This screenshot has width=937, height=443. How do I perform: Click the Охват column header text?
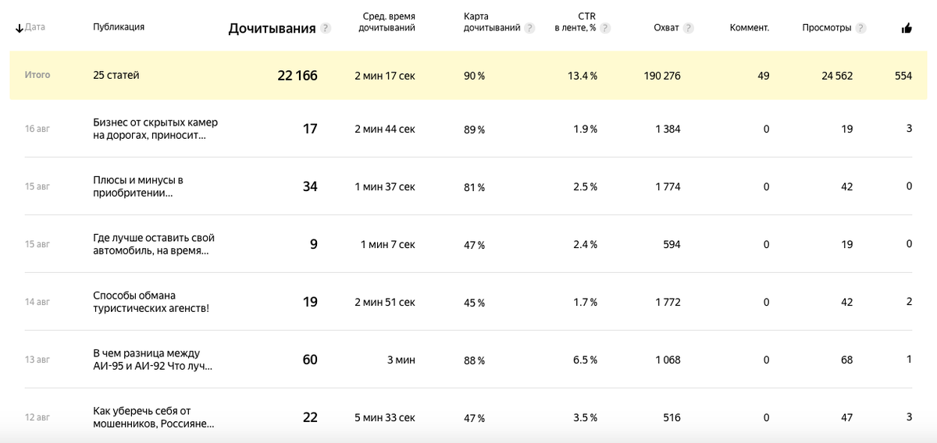(666, 28)
